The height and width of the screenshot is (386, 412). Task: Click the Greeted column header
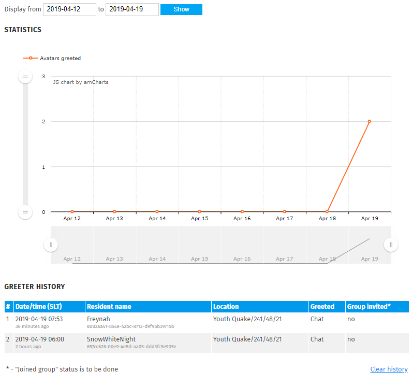point(327,307)
